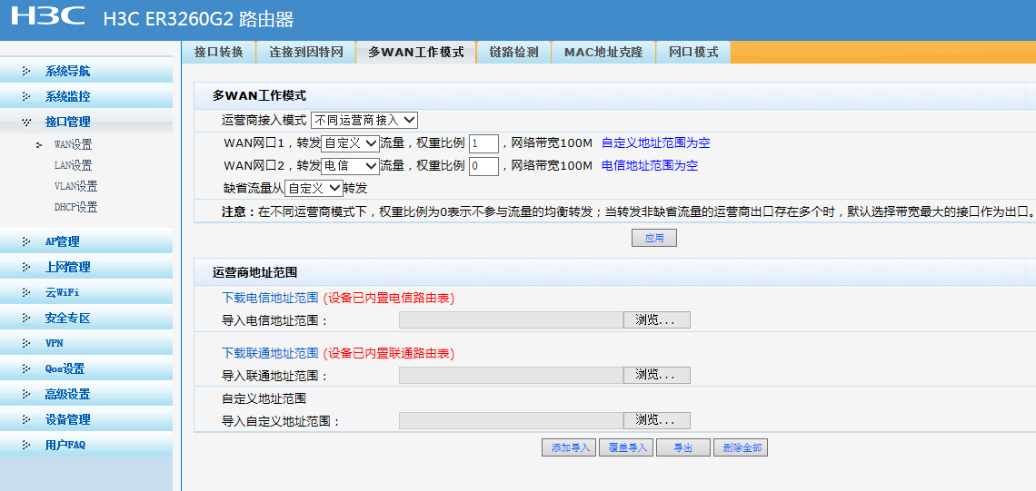The height and width of the screenshot is (491, 1036).
Task: Expand arrow icon beside 用户FAQ
Action: pos(26,445)
